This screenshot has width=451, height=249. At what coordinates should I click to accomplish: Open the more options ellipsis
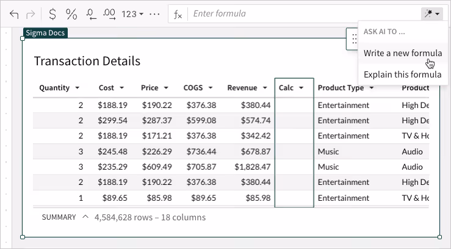[155, 14]
